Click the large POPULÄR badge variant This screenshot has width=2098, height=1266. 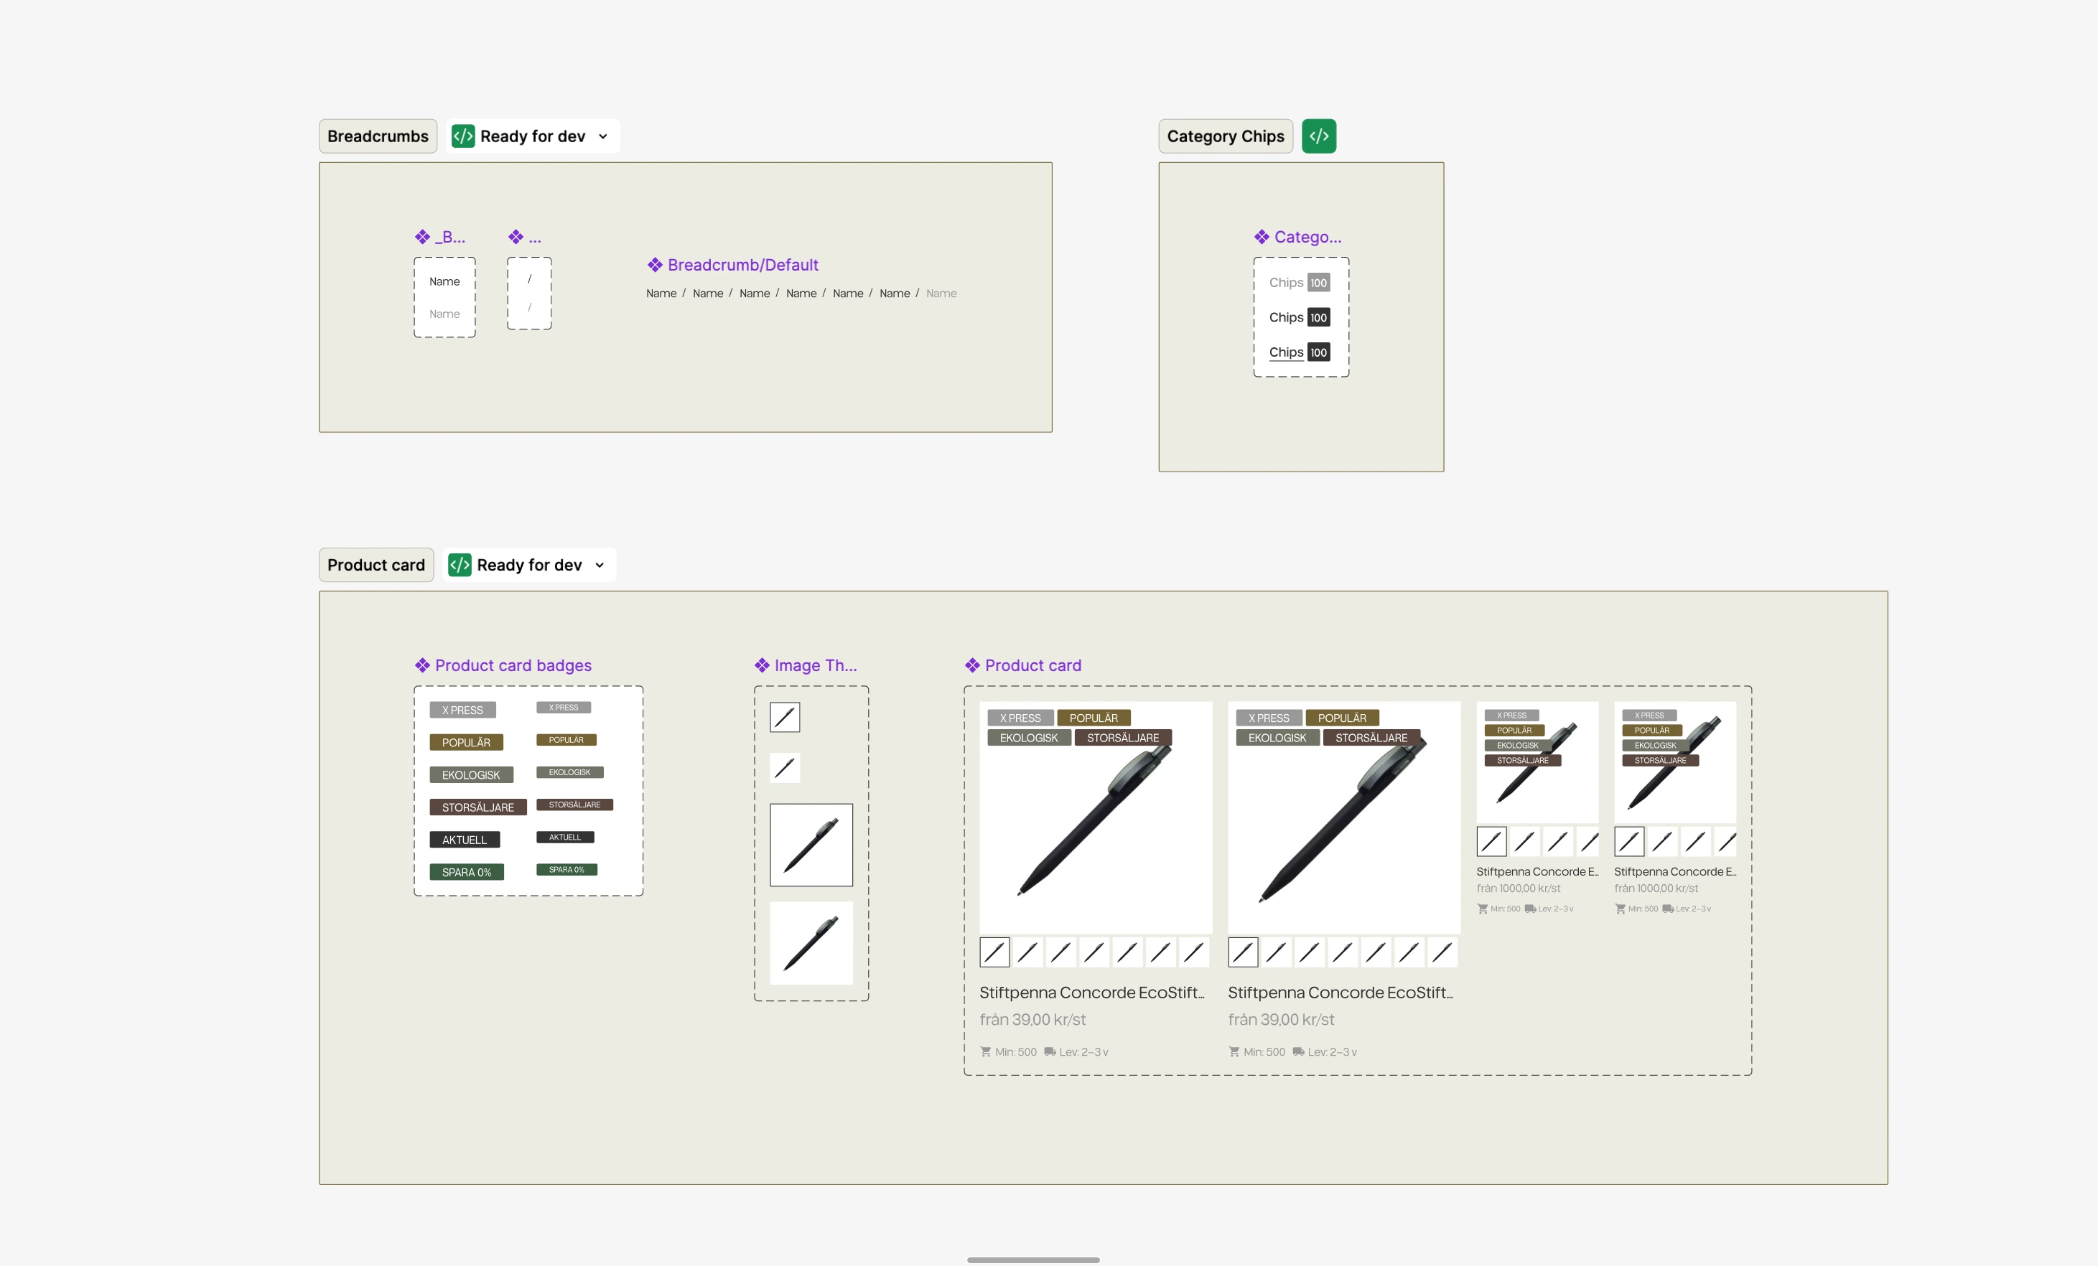click(x=466, y=742)
